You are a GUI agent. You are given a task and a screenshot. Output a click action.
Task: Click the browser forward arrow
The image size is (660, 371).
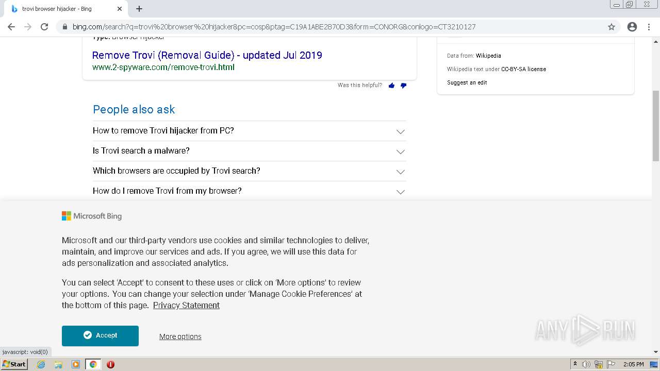[x=28, y=27]
